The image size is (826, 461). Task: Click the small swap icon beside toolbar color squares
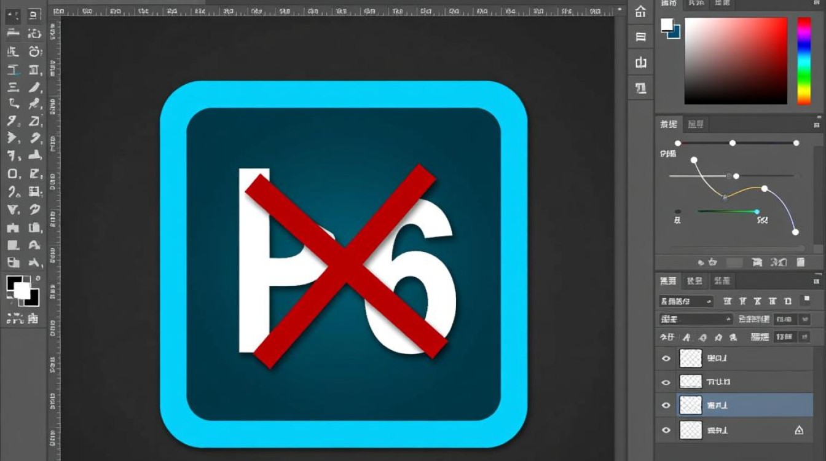[39, 279]
